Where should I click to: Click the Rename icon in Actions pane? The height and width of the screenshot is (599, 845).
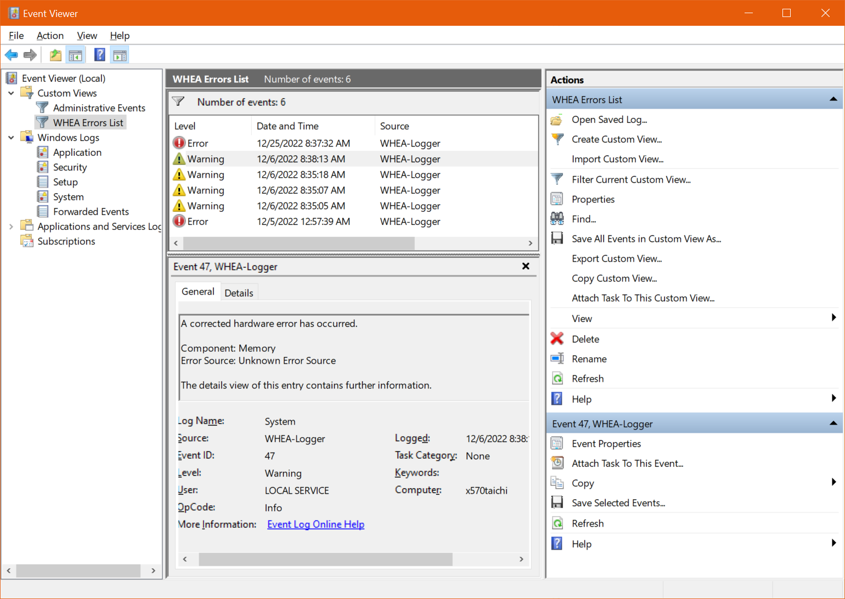(557, 359)
